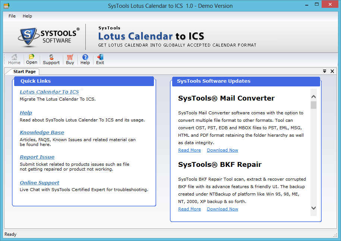Open the File menu
This screenshot has width=341, height=241.
point(12,16)
